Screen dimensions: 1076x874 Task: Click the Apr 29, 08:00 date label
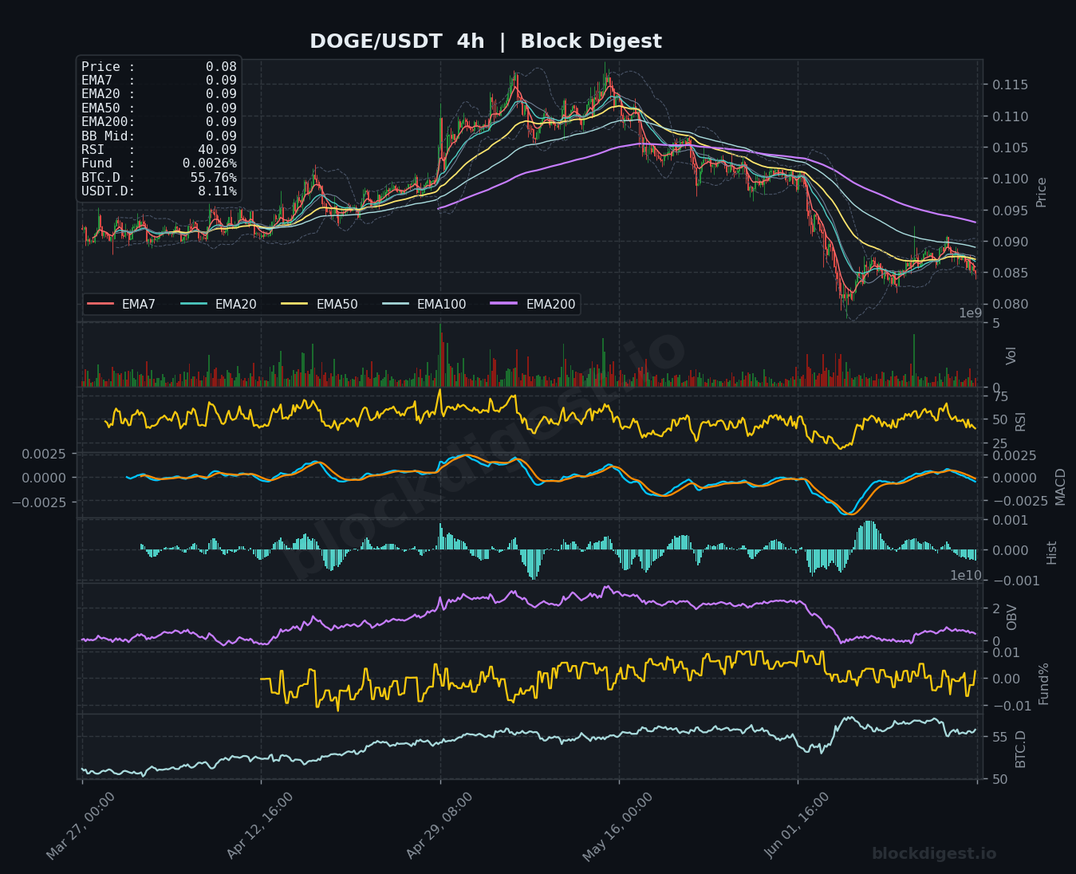[439, 826]
